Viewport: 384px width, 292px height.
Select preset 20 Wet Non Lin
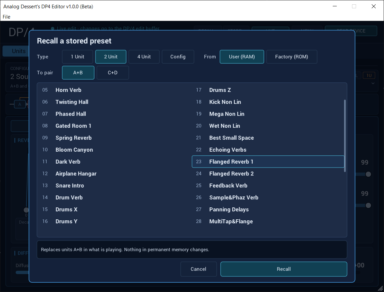point(268,126)
